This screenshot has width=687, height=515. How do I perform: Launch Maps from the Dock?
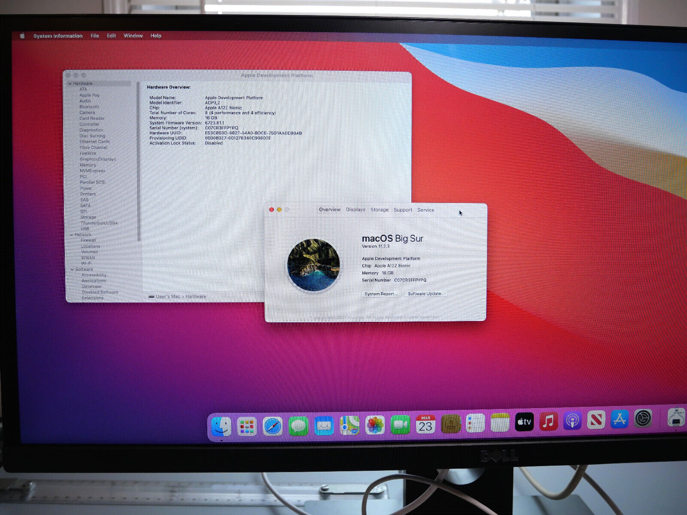[x=350, y=426]
